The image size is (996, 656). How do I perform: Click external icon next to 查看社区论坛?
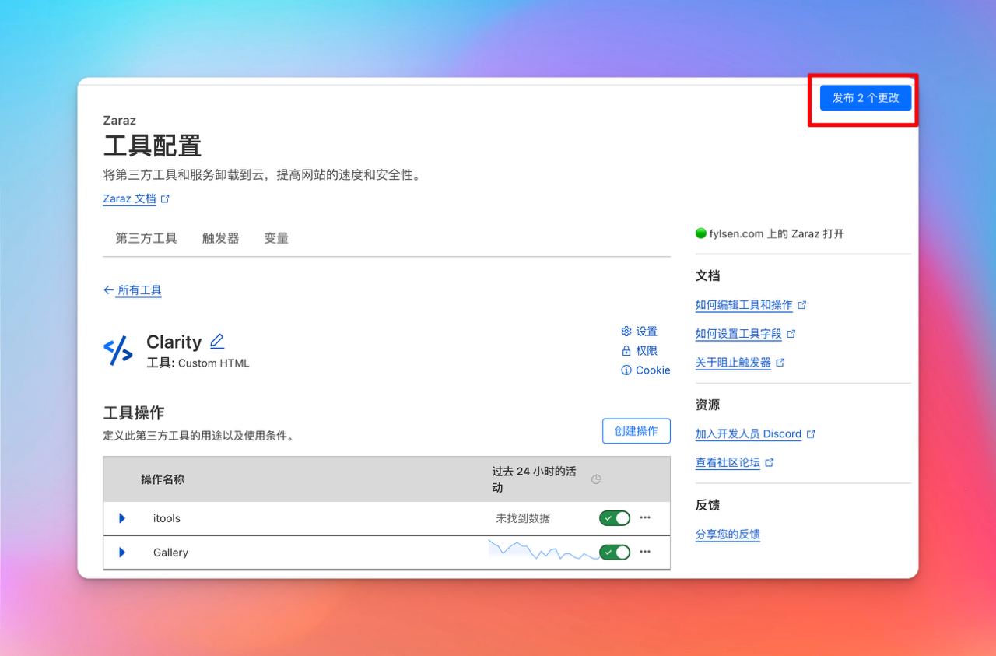[770, 462]
